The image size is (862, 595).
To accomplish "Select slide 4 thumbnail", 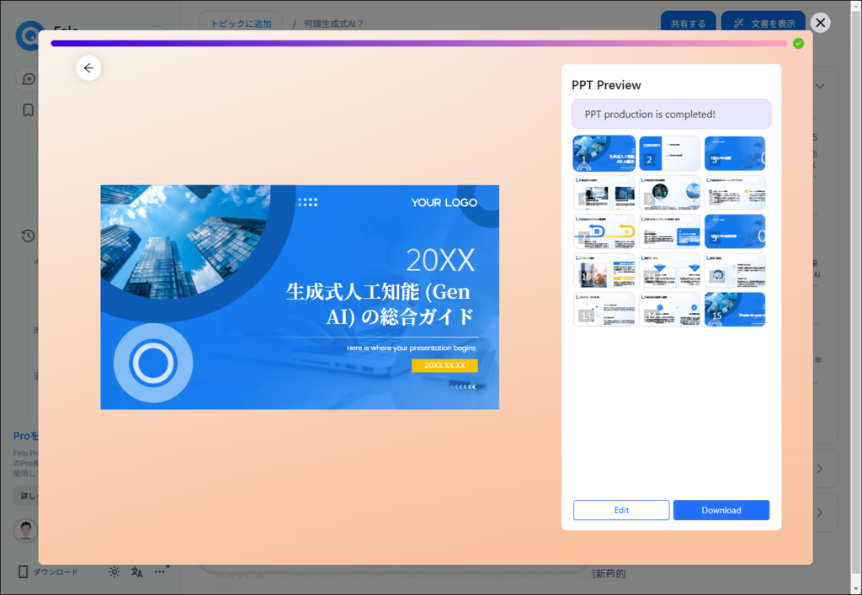I will (604, 193).
